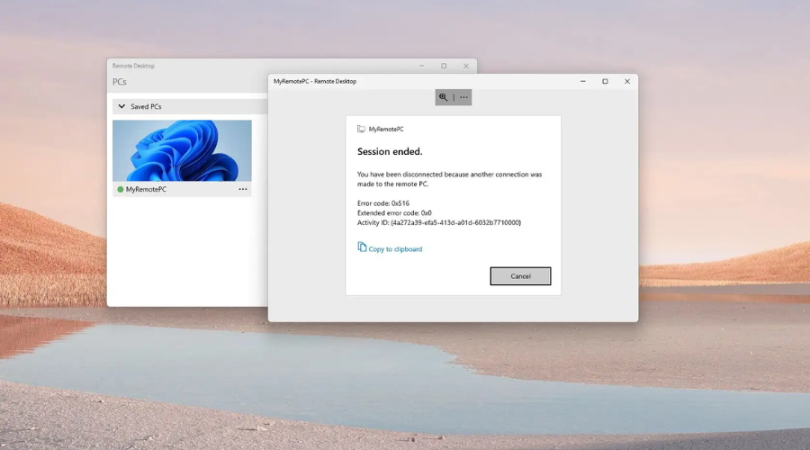Open the connection bar more options ellipsis
Image resolution: width=810 pixels, height=450 pixels.
pos(463,97)
